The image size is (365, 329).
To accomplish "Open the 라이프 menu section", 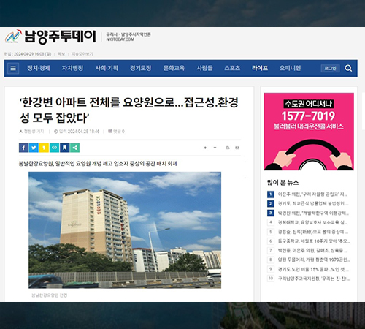I will pyautogui.click(x=260, y=68).
